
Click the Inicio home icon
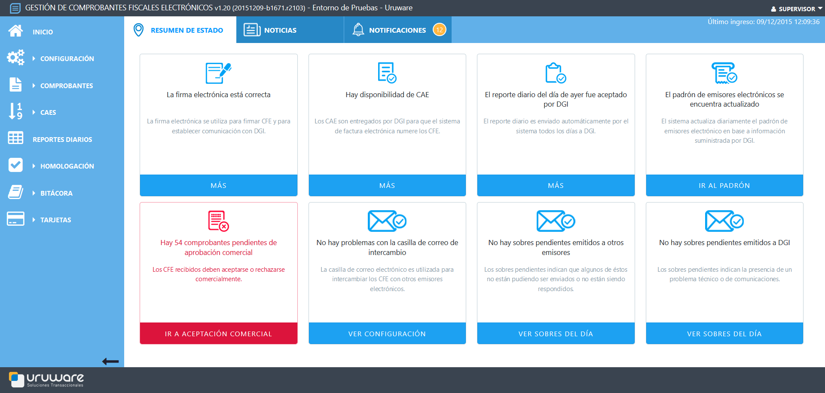click(x=15, y=31)
